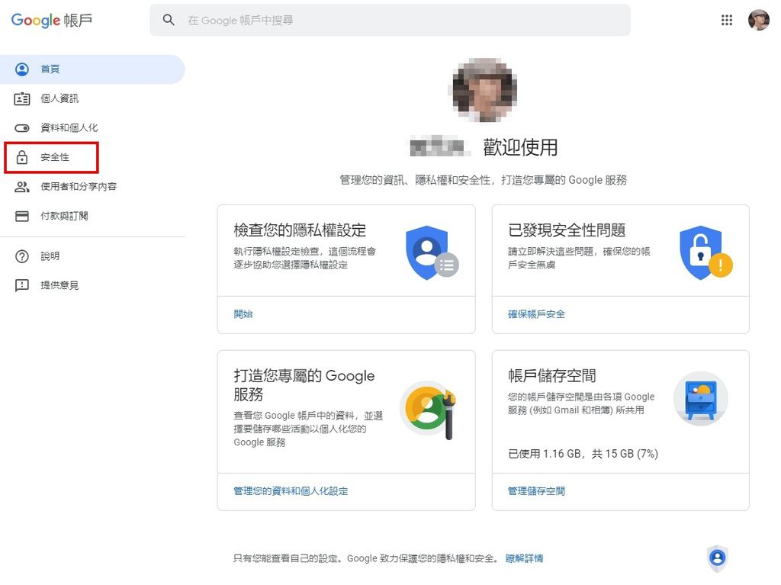Click the large pixelated profile photo
The height and width of the screenshot is (585, 781).
click(484, 90)
